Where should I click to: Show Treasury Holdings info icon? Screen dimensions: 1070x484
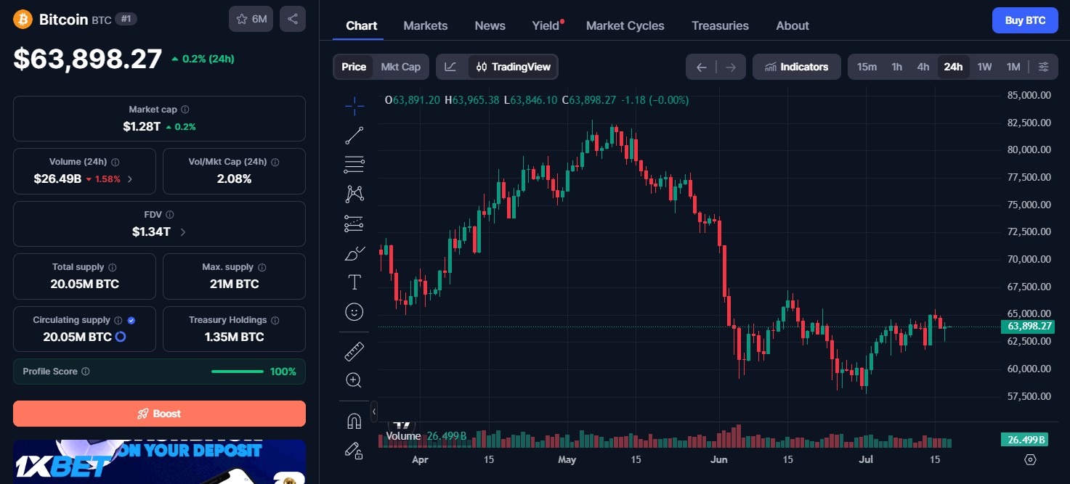275,320
